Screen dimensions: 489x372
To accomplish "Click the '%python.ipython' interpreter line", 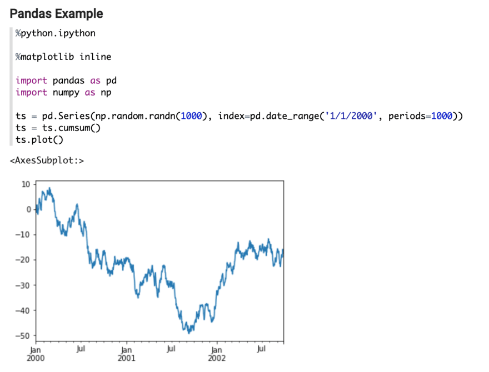I will [x=56, y=33].
